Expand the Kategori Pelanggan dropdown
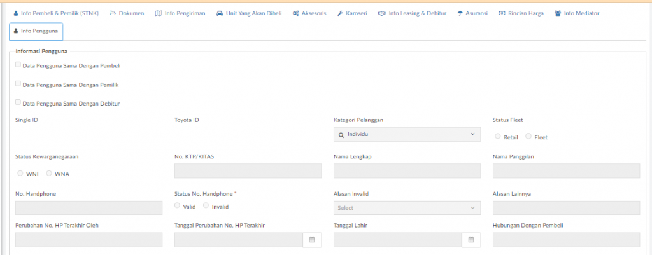This screenshot has width=652, height=255. 407,134
